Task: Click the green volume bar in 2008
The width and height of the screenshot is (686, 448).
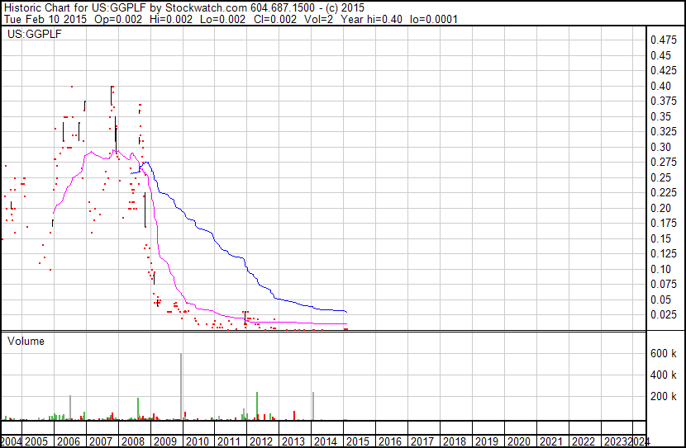Action: click(x=138, y=409)
